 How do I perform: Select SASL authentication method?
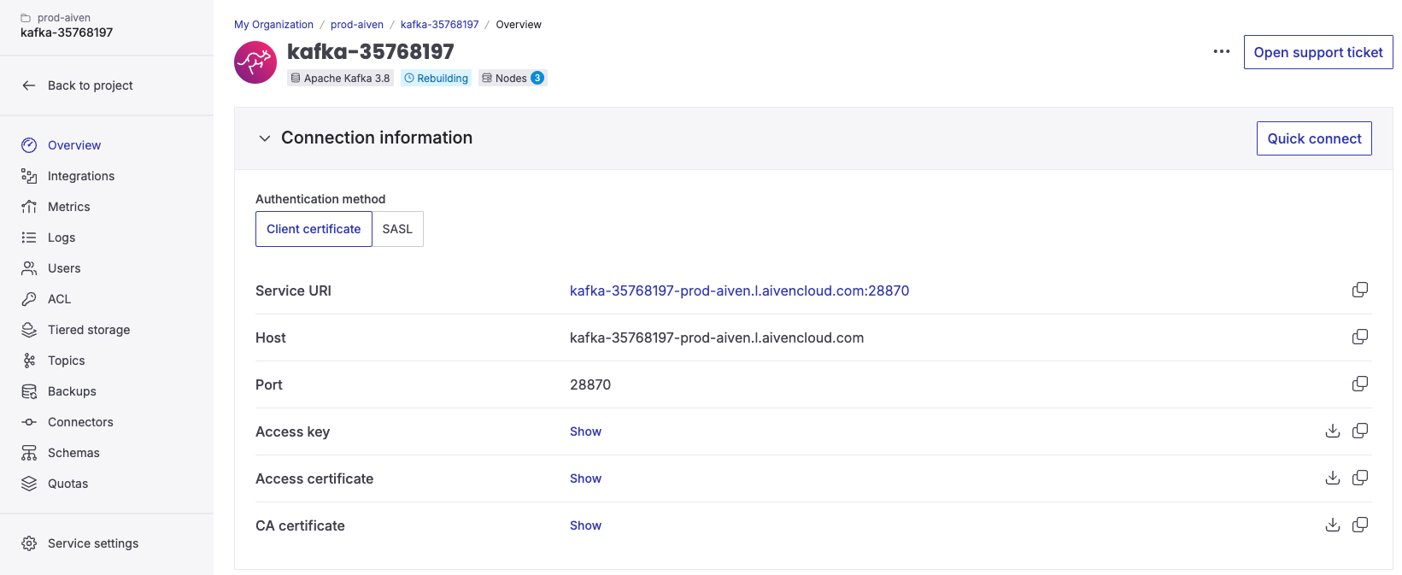(397, 229)
